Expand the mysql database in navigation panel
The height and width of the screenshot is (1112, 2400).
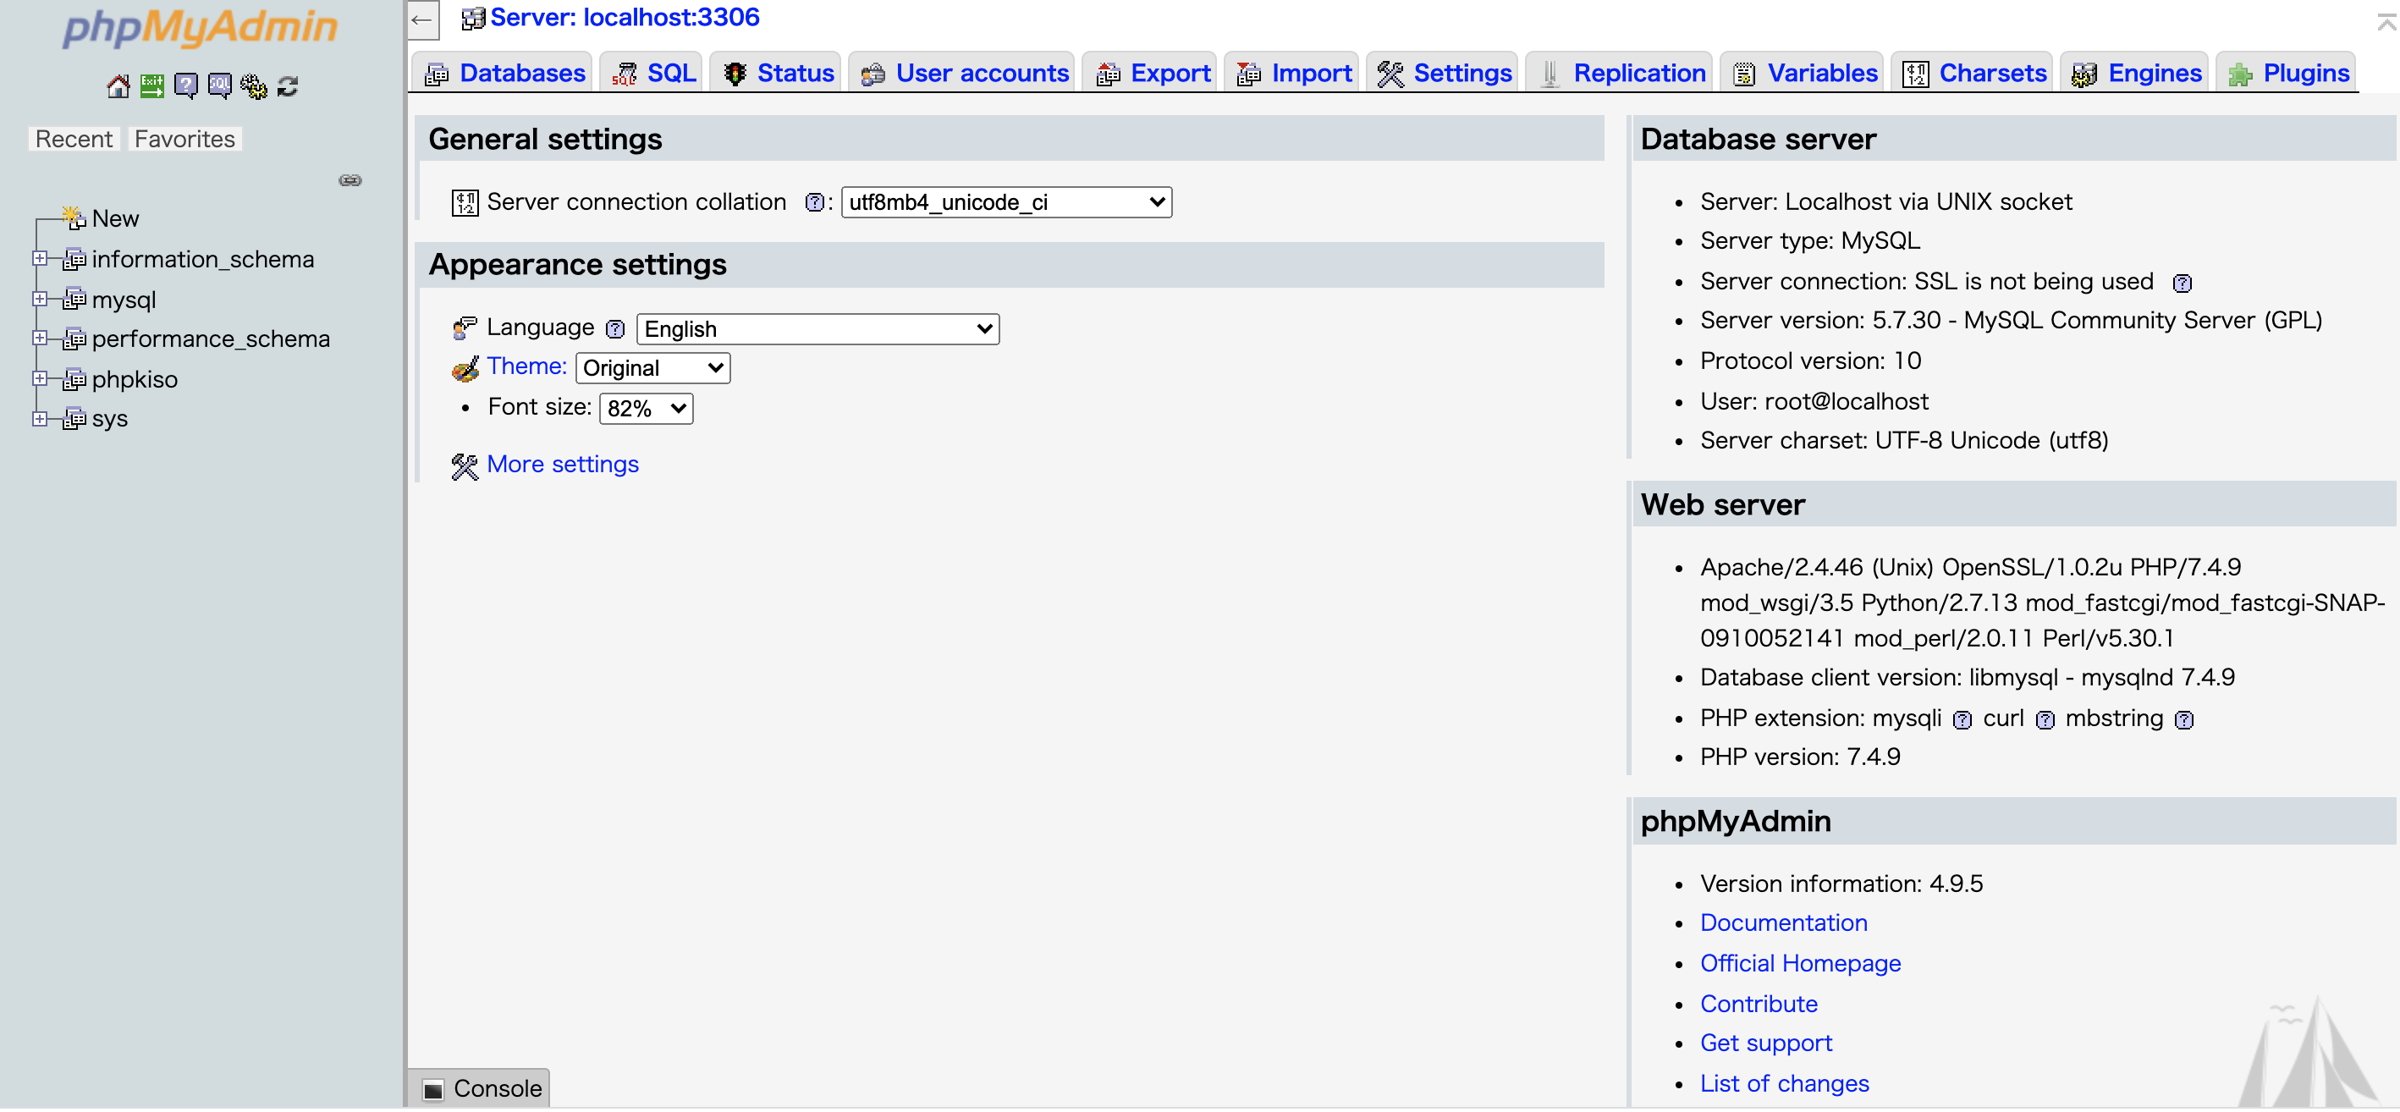pyautogui.click(x=40, y=299)
